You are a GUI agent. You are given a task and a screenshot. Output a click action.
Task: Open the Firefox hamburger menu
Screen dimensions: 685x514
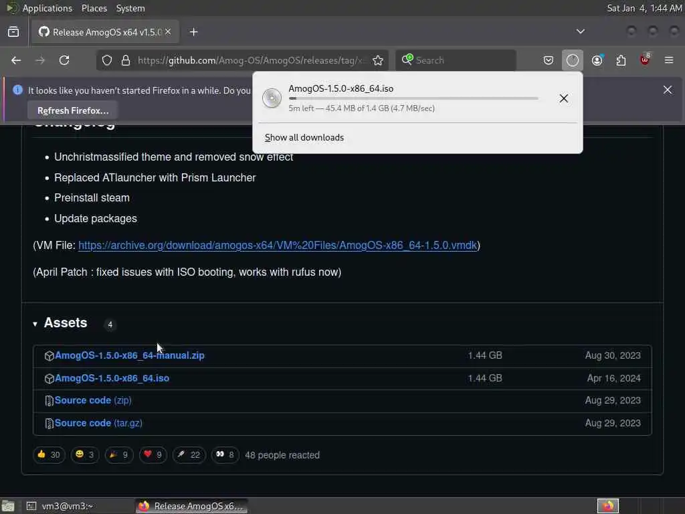669,60
